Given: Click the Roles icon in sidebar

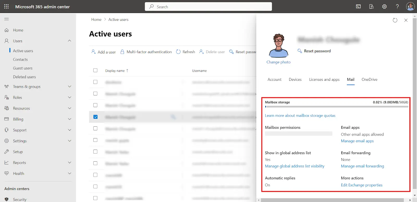Looking at the screenshot, I should coord(7,97).
